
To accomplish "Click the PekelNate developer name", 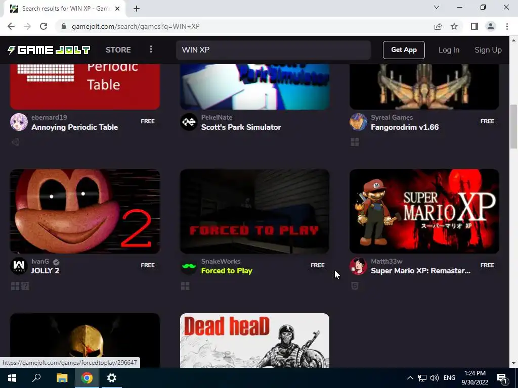I will (x=217, y=117).
